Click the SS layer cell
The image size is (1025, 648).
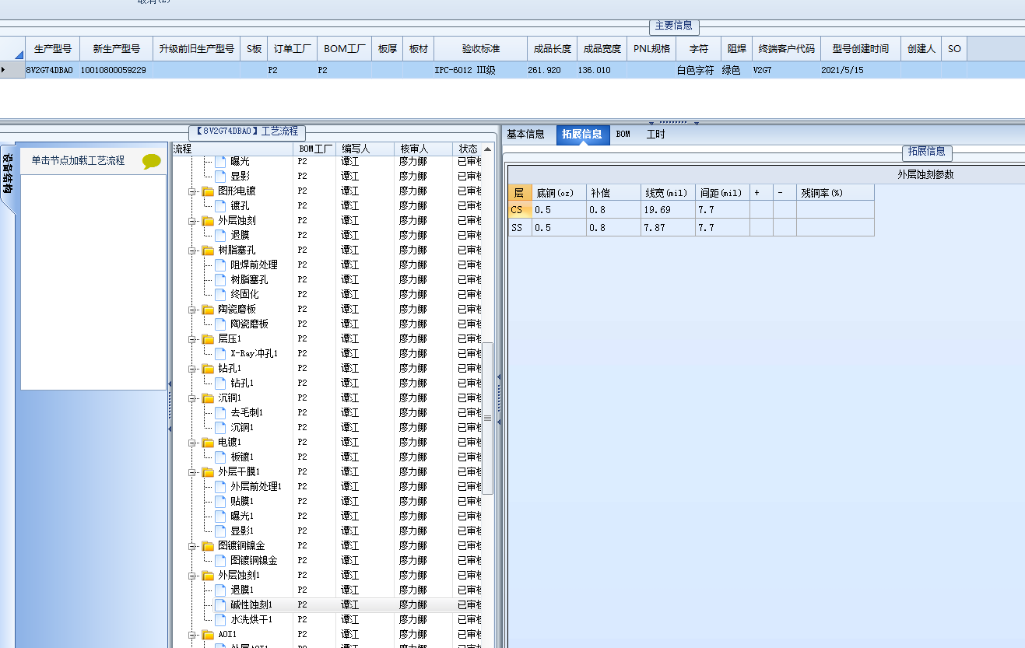pos(520,228)
